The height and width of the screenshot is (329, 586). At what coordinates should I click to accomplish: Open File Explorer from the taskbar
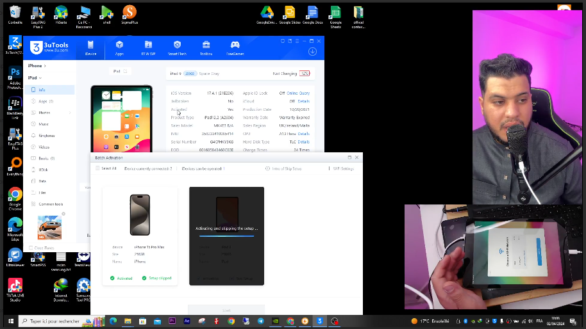[128, 321]
